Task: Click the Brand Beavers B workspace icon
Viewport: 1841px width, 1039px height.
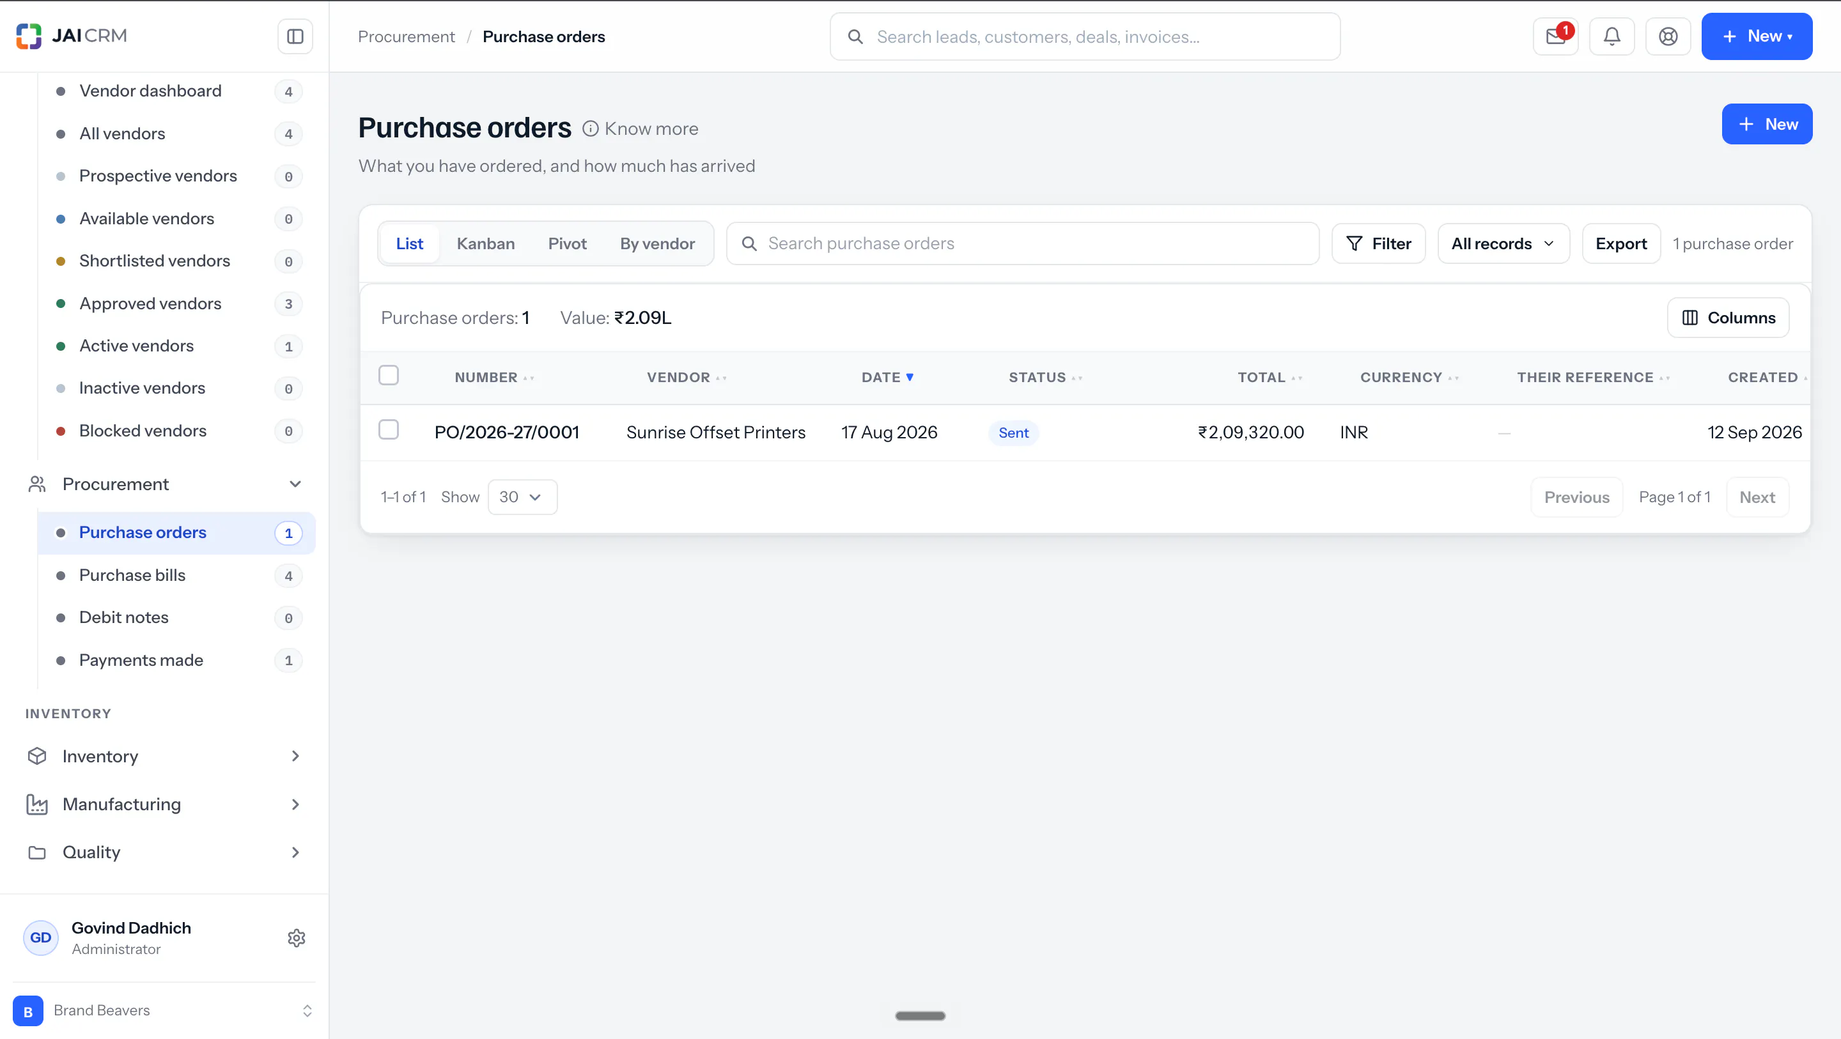Action: coord(28,1010)
